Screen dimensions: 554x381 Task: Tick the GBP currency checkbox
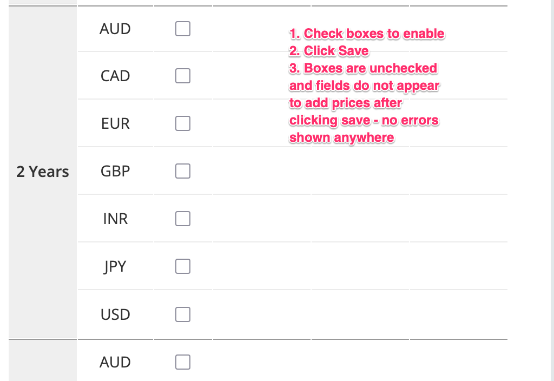tap(183, 171)
